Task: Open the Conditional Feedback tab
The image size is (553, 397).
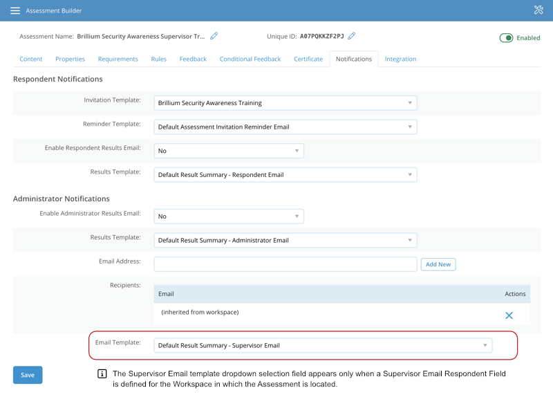Action: click(x=250, y=59)
